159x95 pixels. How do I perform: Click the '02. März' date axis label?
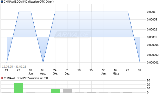[116, 72]
